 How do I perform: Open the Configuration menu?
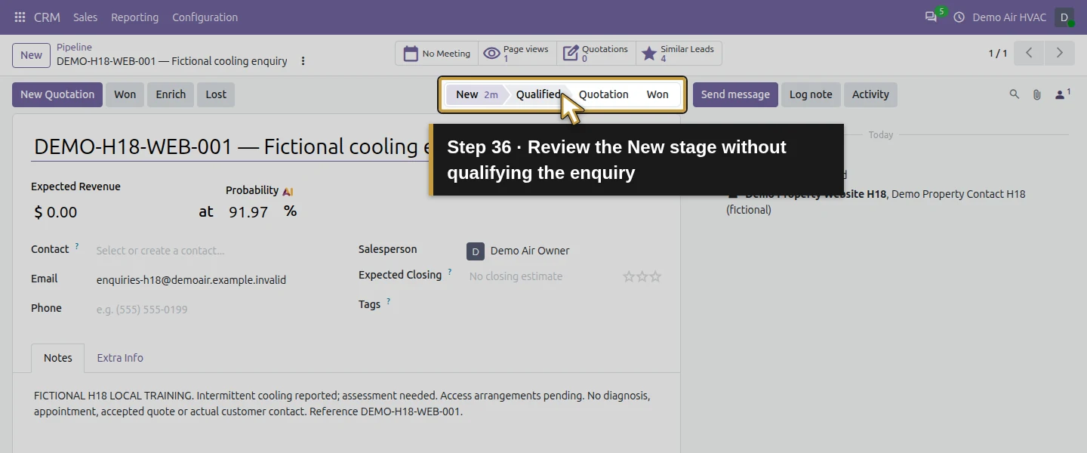point(205,17)
